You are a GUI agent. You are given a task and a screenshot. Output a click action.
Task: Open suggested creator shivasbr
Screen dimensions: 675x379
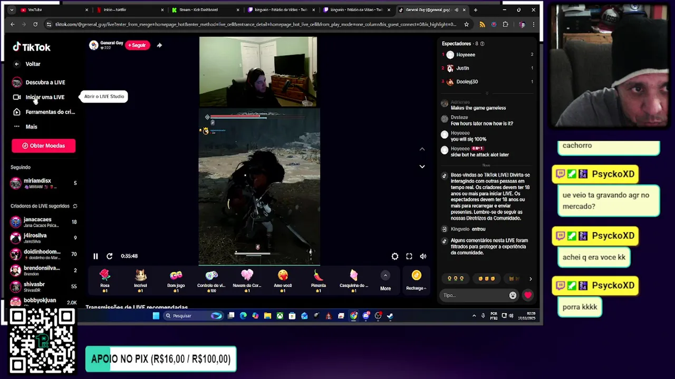(x=44, y=287)
